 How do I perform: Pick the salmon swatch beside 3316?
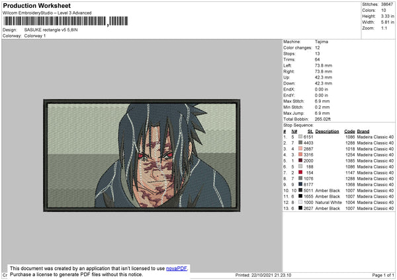(300, 155)
